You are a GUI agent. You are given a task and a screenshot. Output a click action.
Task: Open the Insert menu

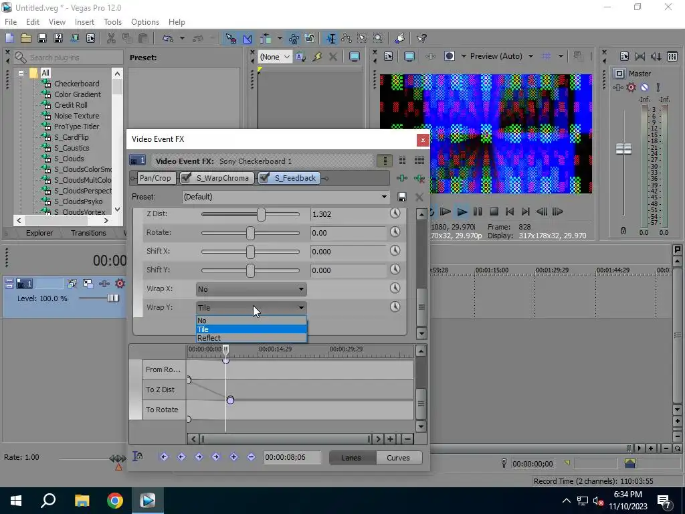(x=84, y=22)
